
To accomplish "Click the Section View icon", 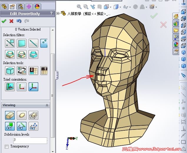I will tap(99, 7).
